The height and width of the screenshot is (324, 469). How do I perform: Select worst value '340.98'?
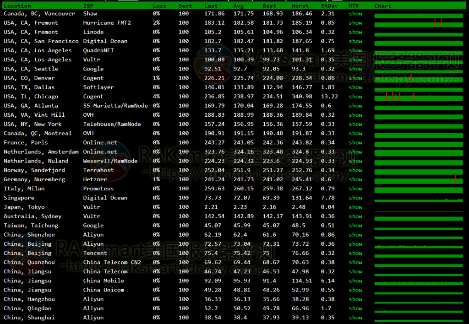[302, 97]
